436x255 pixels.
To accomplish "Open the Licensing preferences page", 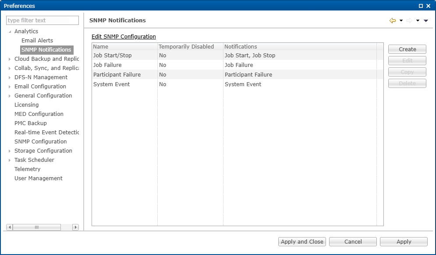I will click(x=26, y=105).
